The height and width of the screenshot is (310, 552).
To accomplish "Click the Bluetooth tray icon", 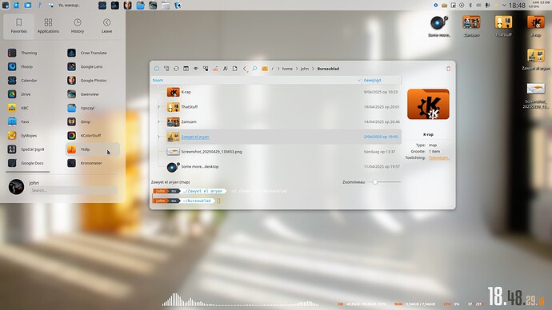I will (470, 6).
